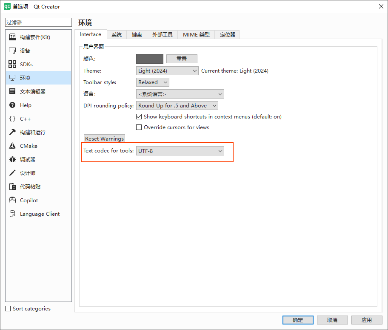Open the Kit (构建套件) category icon

point(12,37)
